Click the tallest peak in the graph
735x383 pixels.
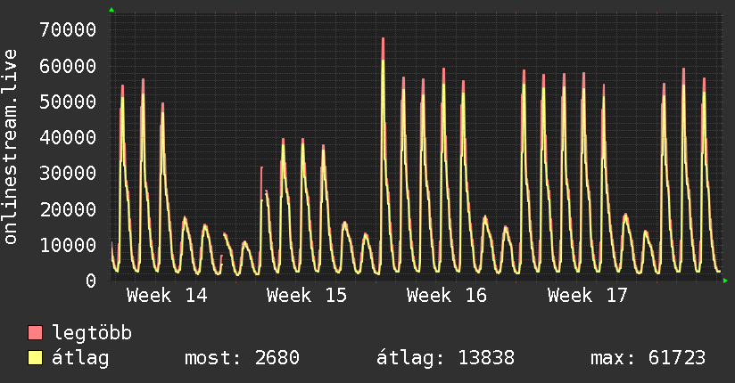coord(383,40)
